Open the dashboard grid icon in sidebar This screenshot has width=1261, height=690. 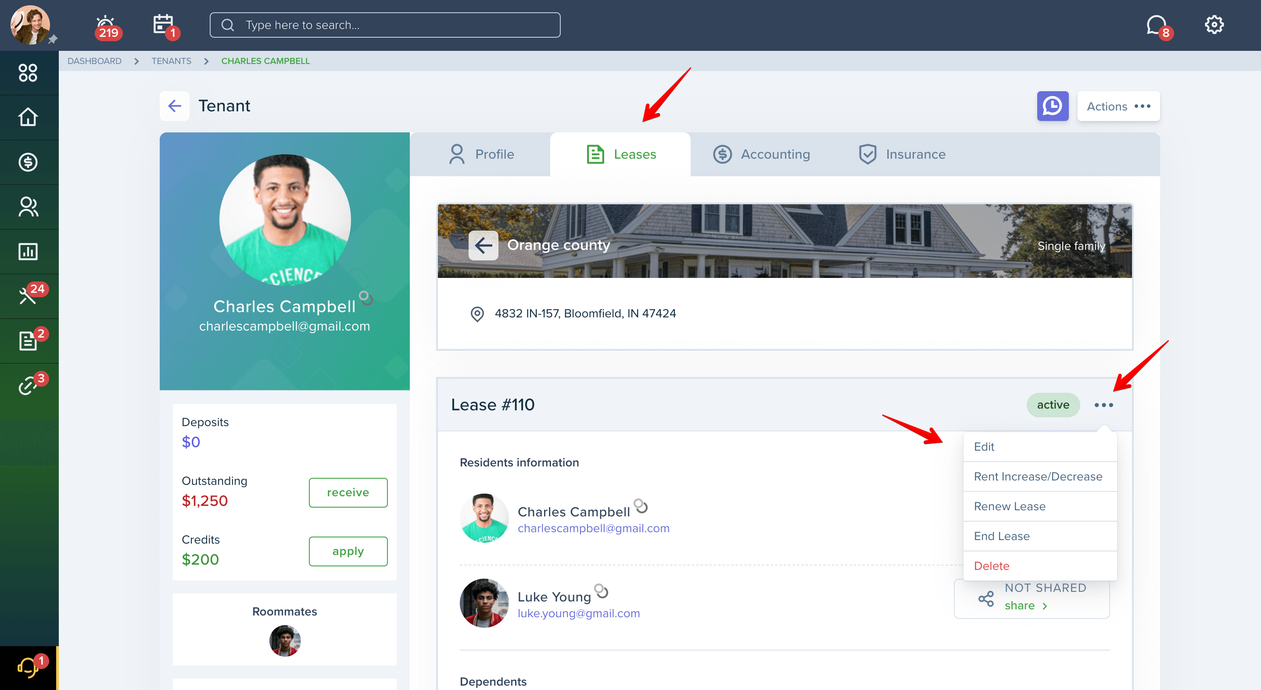tap(28, 73)
